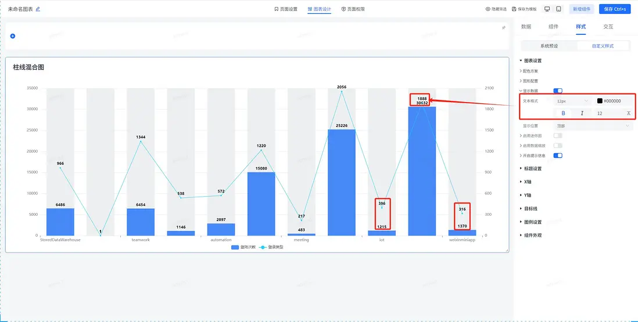638x322 pixels.
Task: Expand the X轴 section
Action: coord(525,182)
